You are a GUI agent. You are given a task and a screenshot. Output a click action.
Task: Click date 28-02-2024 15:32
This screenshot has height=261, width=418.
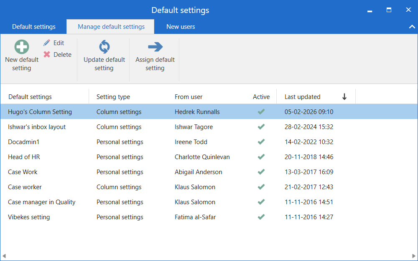pyautogui.click(x=309, y=127)
